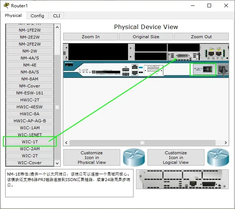Click the installed serial WIC card slot
This screenshot has height=209, width=235.
(184, 56)
